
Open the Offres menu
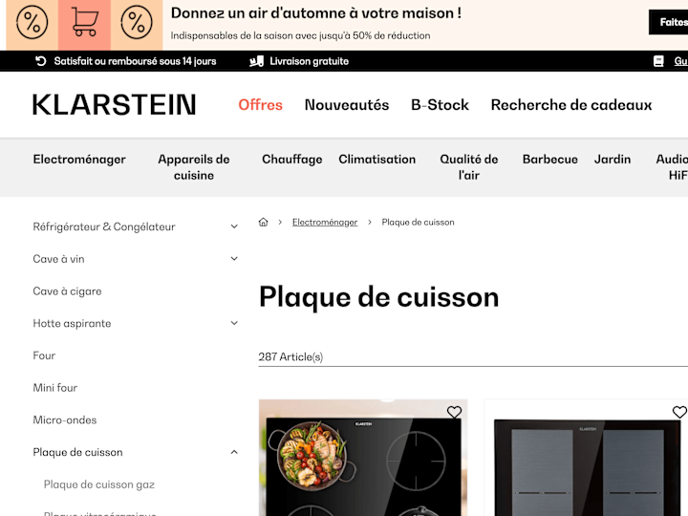coord(260,105)
